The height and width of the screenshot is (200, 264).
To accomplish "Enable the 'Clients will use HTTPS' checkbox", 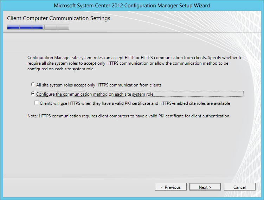I will click(37, 103).
